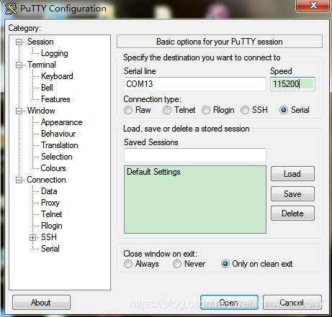Screen dimensions: 332x317
Task: Open the Keyboard settings category
Action: [x=57, y=76]
